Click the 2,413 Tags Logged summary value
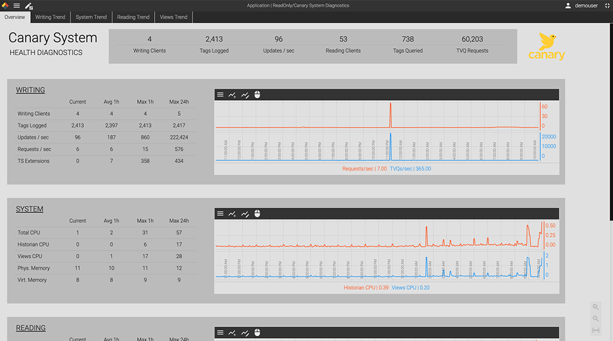 pyautogui.click(x=214, y=39)
